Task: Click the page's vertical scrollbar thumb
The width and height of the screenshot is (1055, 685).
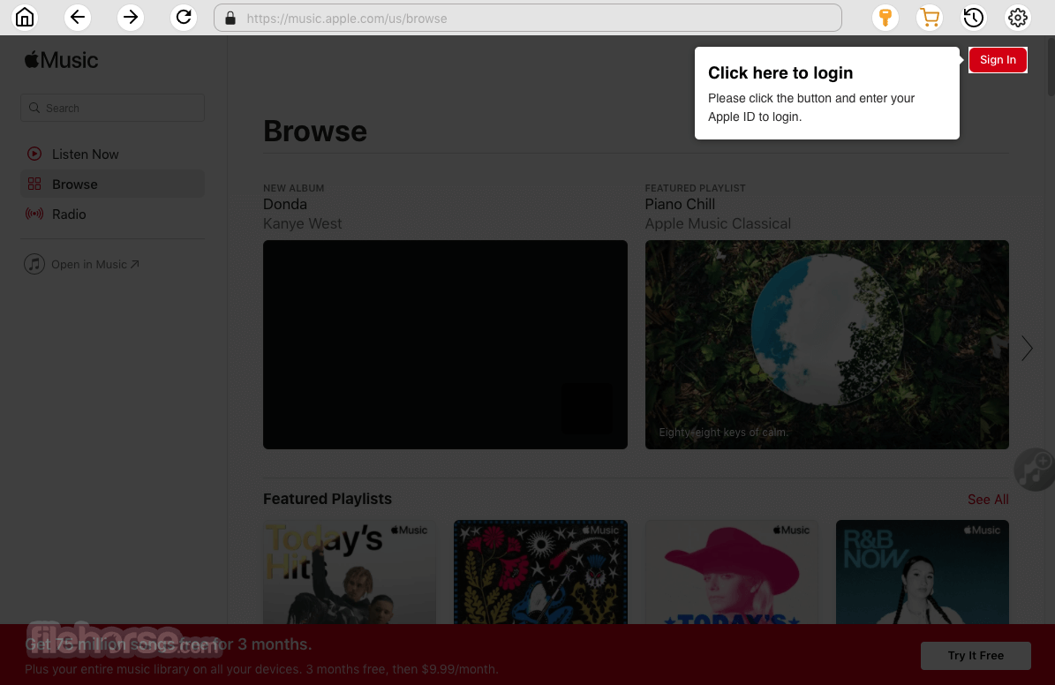Action: 1051,66
